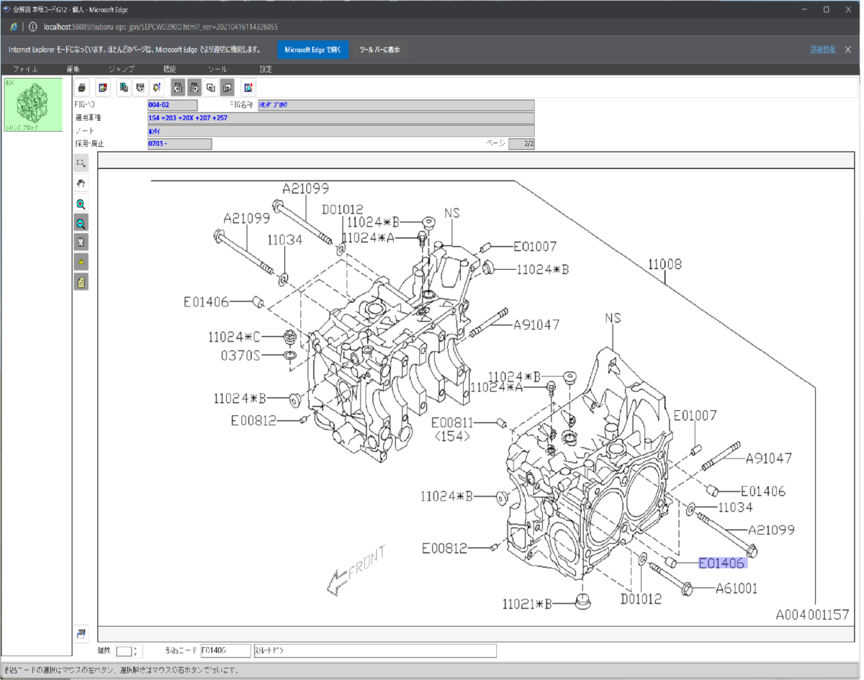
Task: Select the cylinder block thumbnail
Action: tap(32, 105)
